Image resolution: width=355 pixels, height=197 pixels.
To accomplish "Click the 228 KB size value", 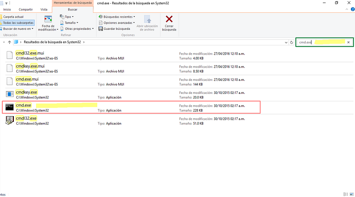I will [198, 111].
